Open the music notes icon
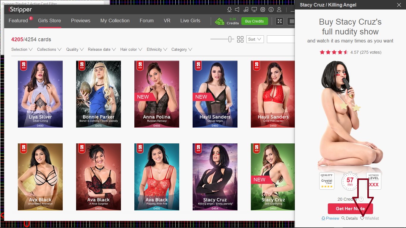The image size is (406, 228). click(x=246, y=9)
